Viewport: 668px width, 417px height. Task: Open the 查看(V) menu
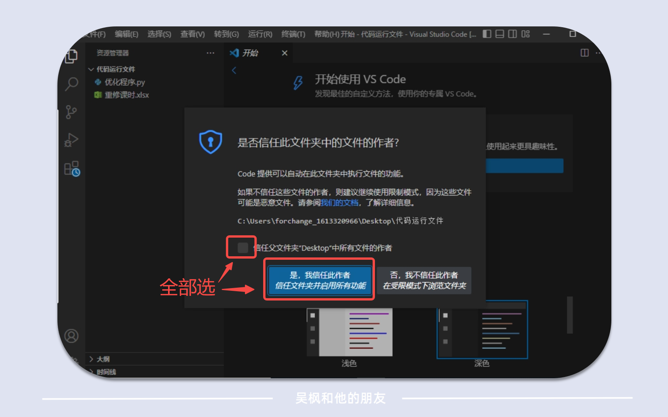(193, 34)
